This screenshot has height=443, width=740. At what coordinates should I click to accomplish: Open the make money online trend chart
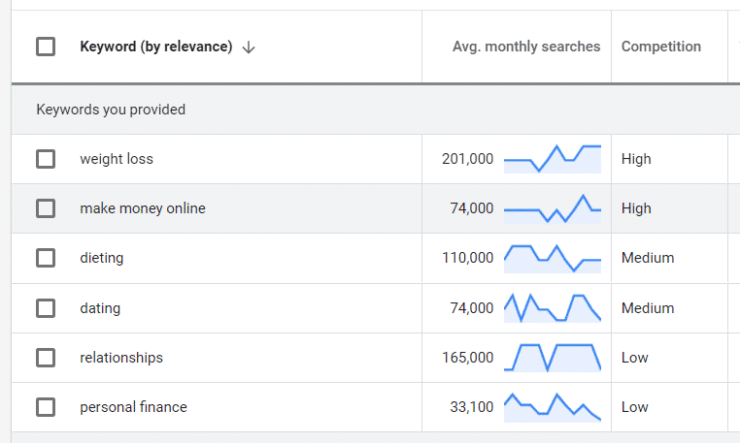553,208
